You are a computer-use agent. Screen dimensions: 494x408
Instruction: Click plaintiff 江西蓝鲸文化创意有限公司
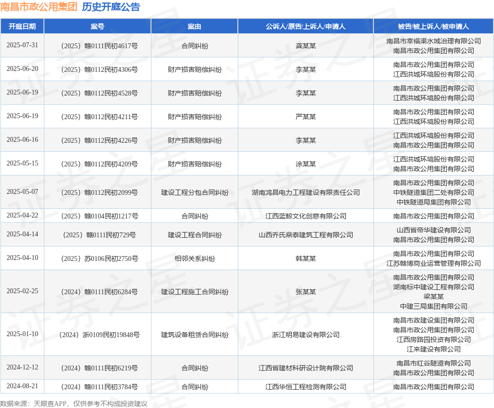tap(305, 216)
